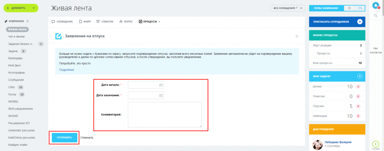Focus the Дата начала input field
Image resolution: width=384 pixels, height=151 pixels.
click(146, 85)
